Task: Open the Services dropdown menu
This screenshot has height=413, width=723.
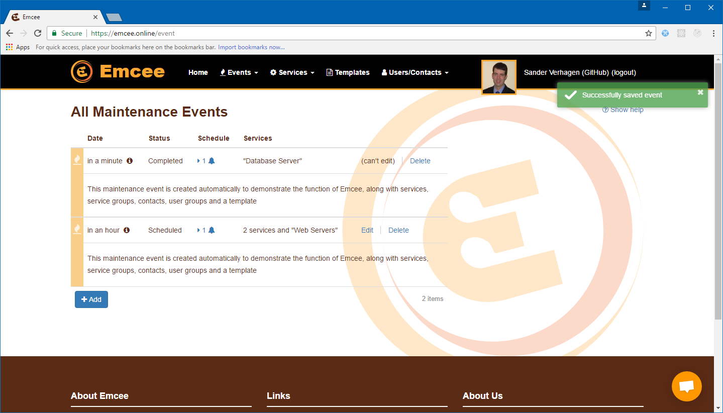Action: point(292,72)
